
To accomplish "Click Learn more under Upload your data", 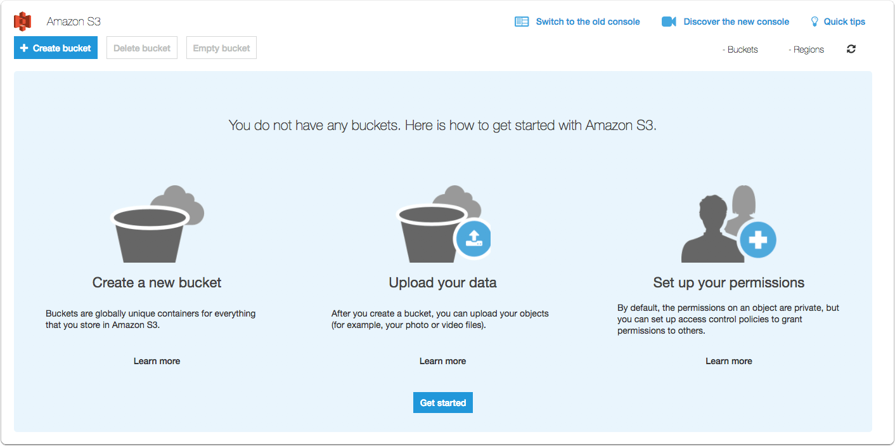I will [442, 360].
